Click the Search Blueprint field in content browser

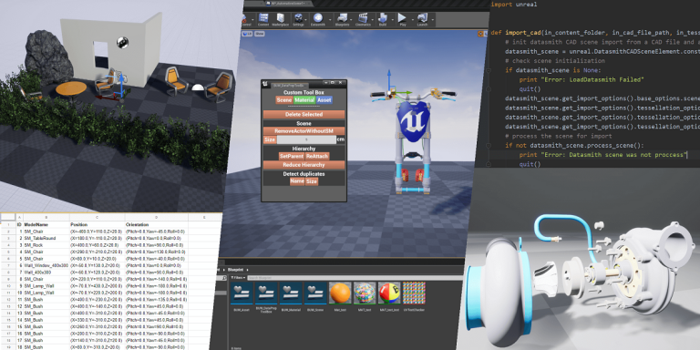click(355, 278)
